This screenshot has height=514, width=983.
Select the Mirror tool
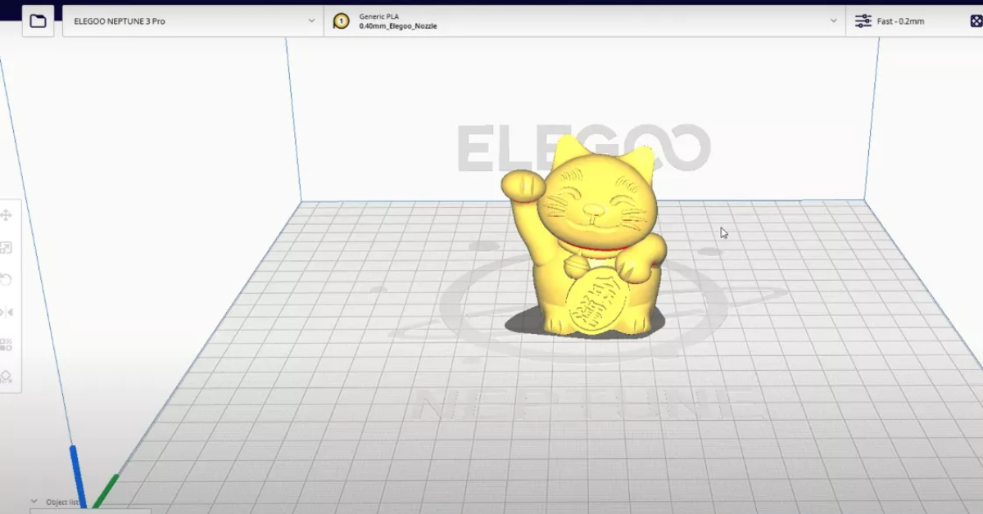coord(6,312)
